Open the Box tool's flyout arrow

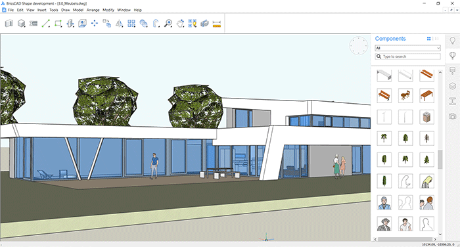pos(25,27)
